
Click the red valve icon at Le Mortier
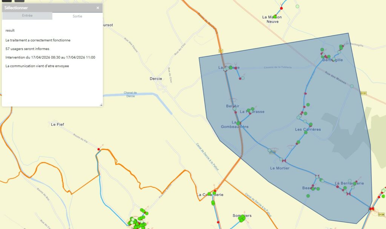tap(284, 161)
